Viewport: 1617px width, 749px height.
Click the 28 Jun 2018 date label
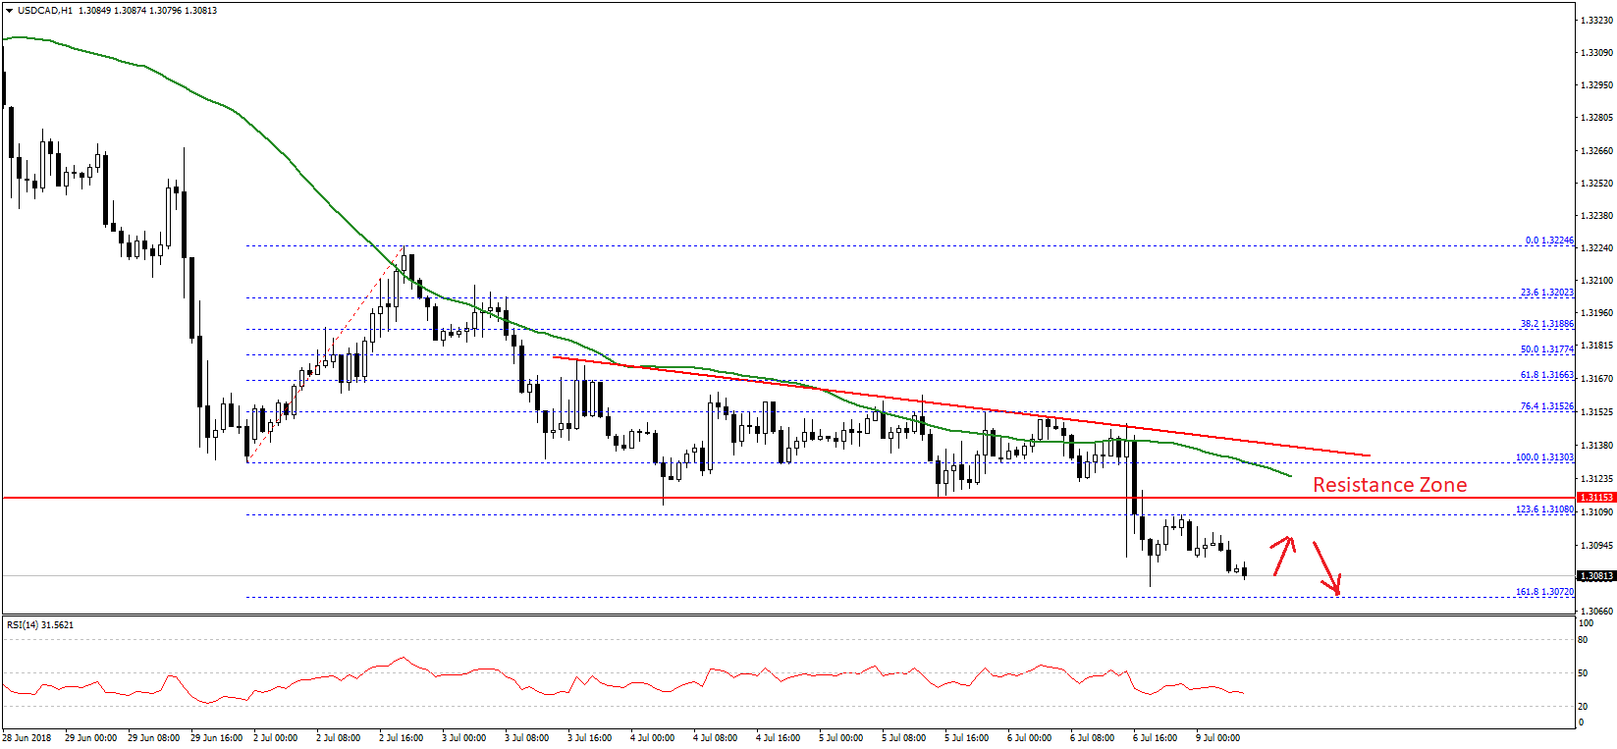pos(27,737)
